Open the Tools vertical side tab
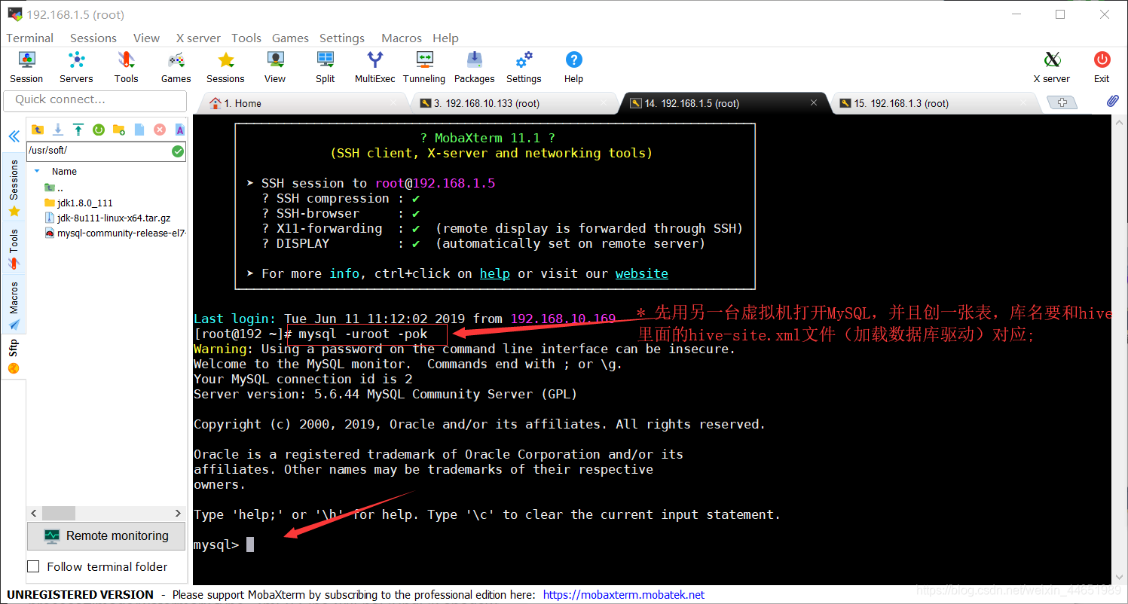The height and width of the screenshot is (604, 1128). click(14, 248)
